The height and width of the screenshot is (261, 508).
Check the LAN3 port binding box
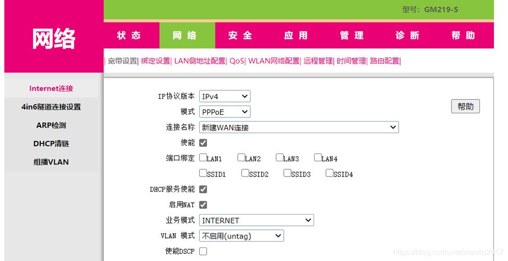(x=280, y=158)
